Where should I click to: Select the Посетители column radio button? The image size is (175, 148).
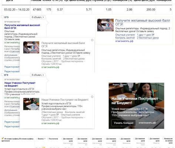[48, 139]
